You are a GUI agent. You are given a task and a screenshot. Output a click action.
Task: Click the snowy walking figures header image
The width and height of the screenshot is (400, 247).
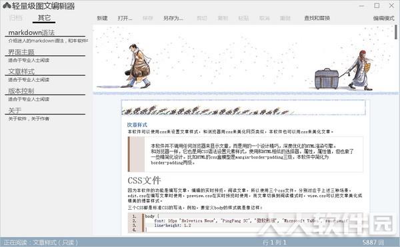245,59
